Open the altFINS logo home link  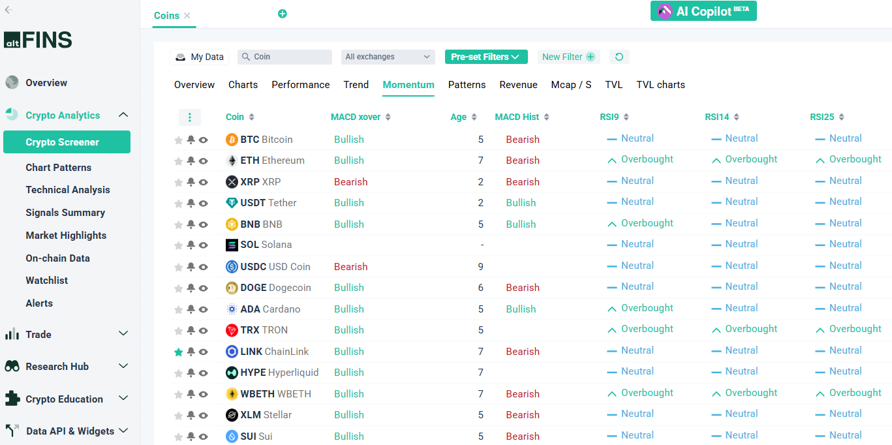pos(38,40)
